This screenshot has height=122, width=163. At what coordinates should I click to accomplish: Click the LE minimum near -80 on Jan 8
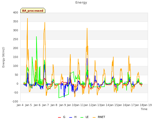coord(59,98)
